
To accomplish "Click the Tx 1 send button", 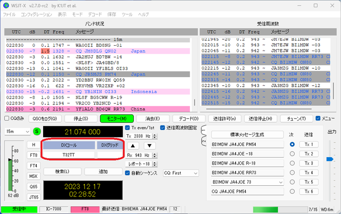I will pyautogui.click(x=309, y=144).
